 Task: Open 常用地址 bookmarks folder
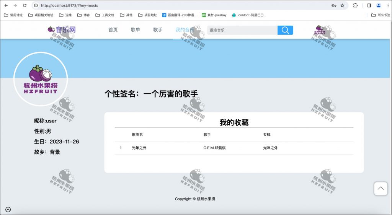pos(13,15)
